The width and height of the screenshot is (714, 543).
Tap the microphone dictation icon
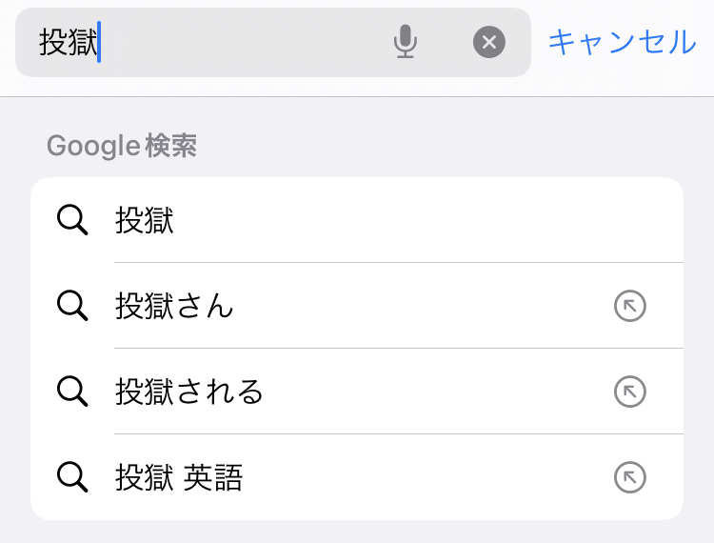point(406,42)
